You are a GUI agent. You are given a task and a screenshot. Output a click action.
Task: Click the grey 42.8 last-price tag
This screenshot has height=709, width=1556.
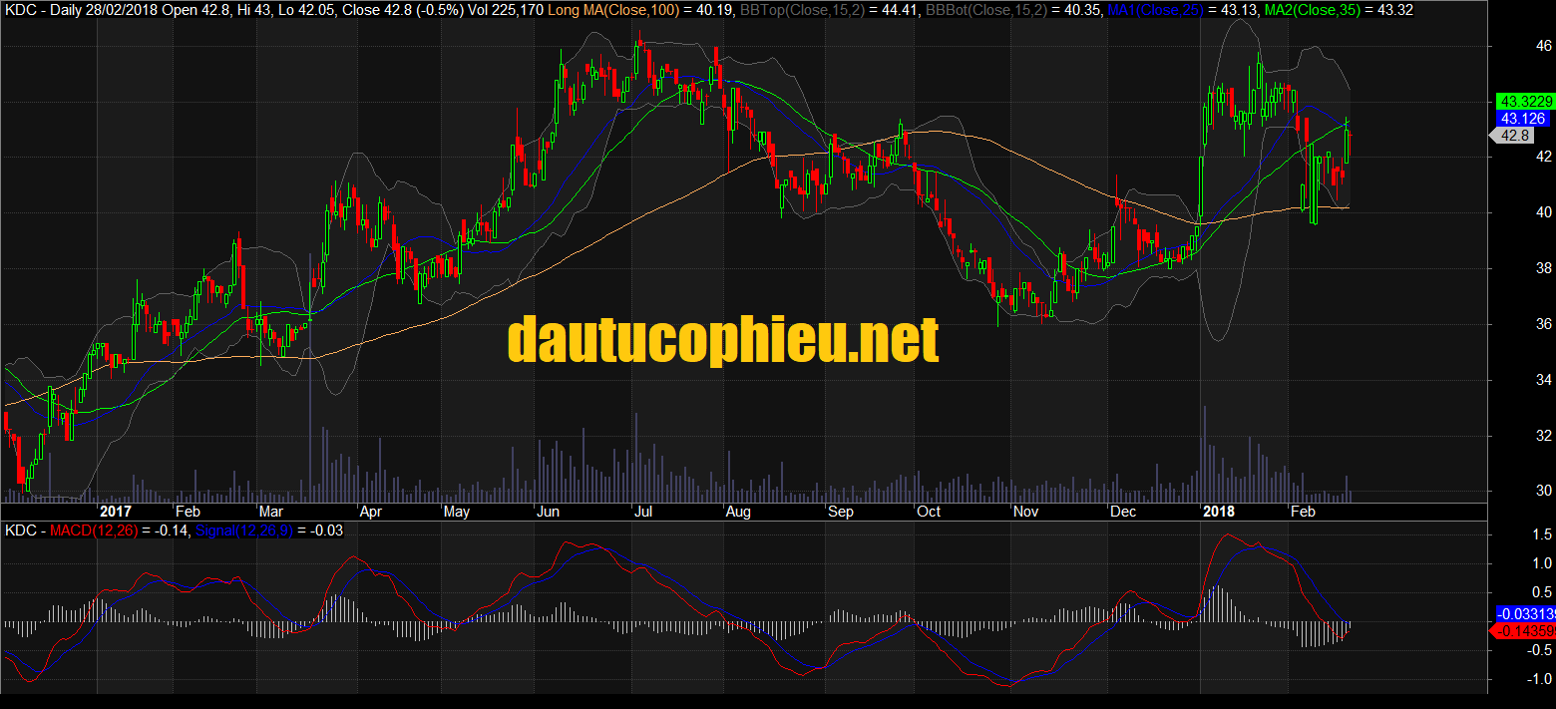coord(1514,136)
